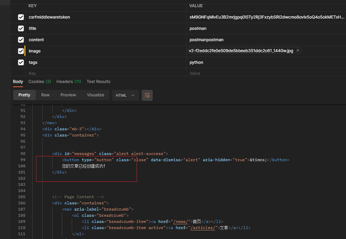This screenshot has width=346, height=239.
Task: Click the 'postman' title value cell
Action: tap(266, 28)
